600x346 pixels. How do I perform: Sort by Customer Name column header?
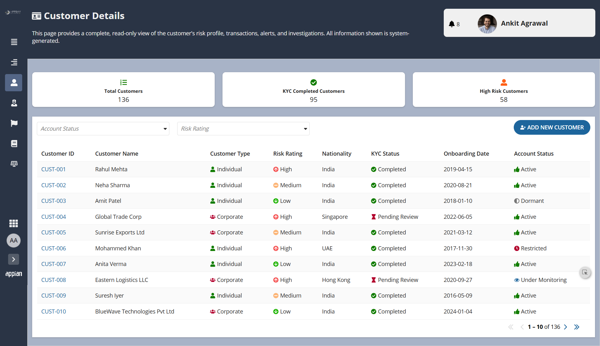[x=117, y=154]
